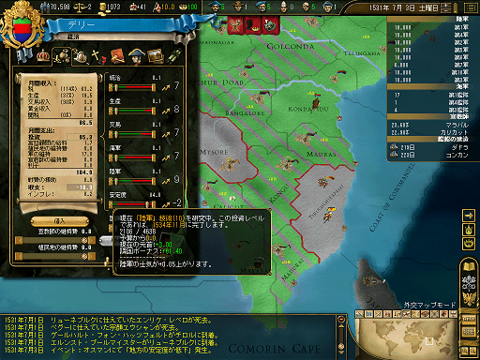Click the golden double-headed eagle icon

click(x=469, y=298)
